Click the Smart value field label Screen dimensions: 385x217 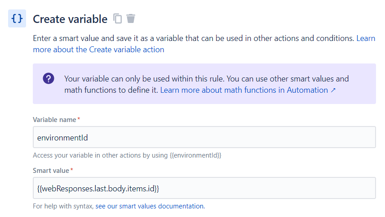[x=51, y=170]
